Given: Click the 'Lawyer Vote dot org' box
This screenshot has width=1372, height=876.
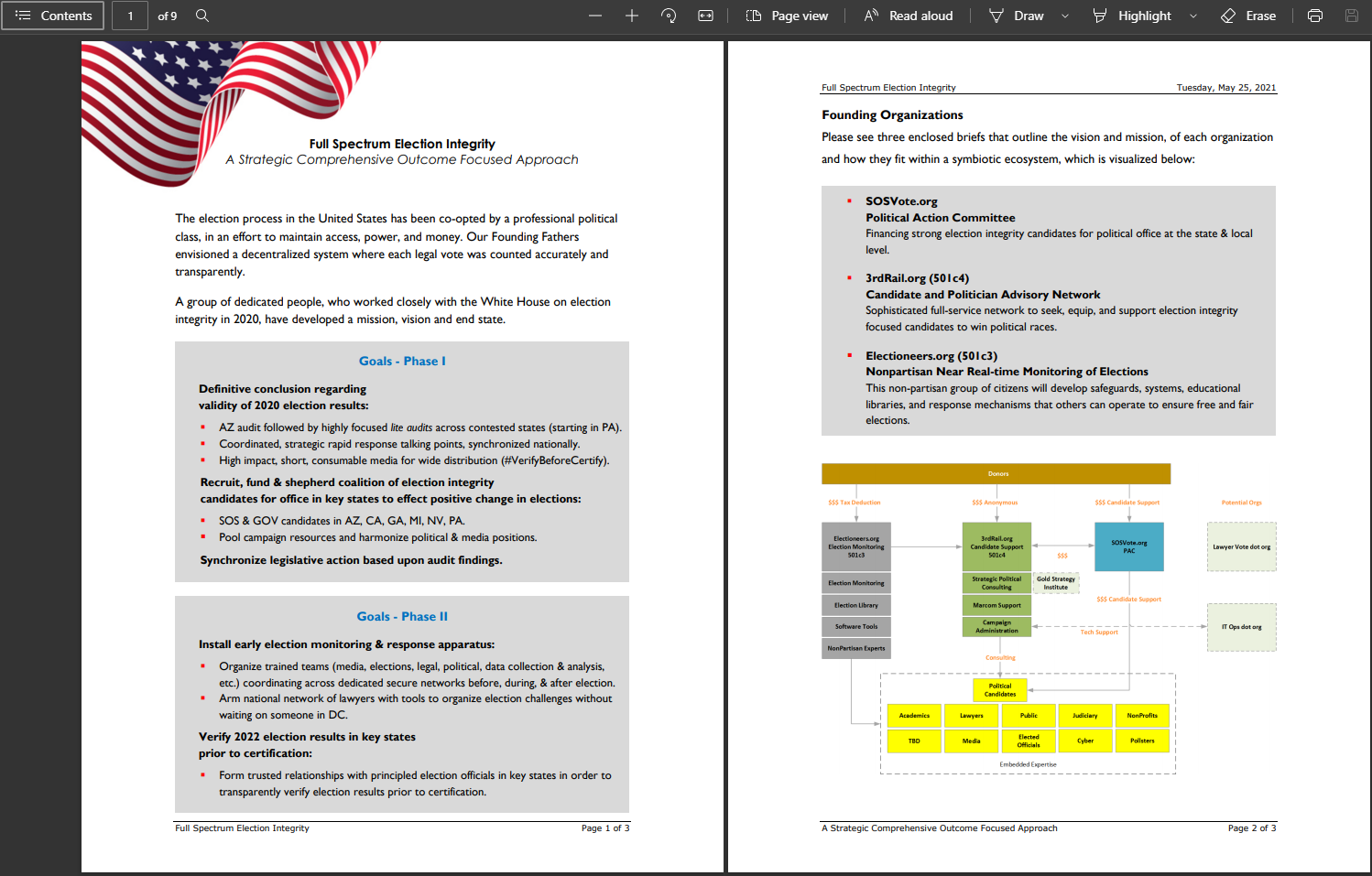Looking at the screenshot, I should 1241,546.
